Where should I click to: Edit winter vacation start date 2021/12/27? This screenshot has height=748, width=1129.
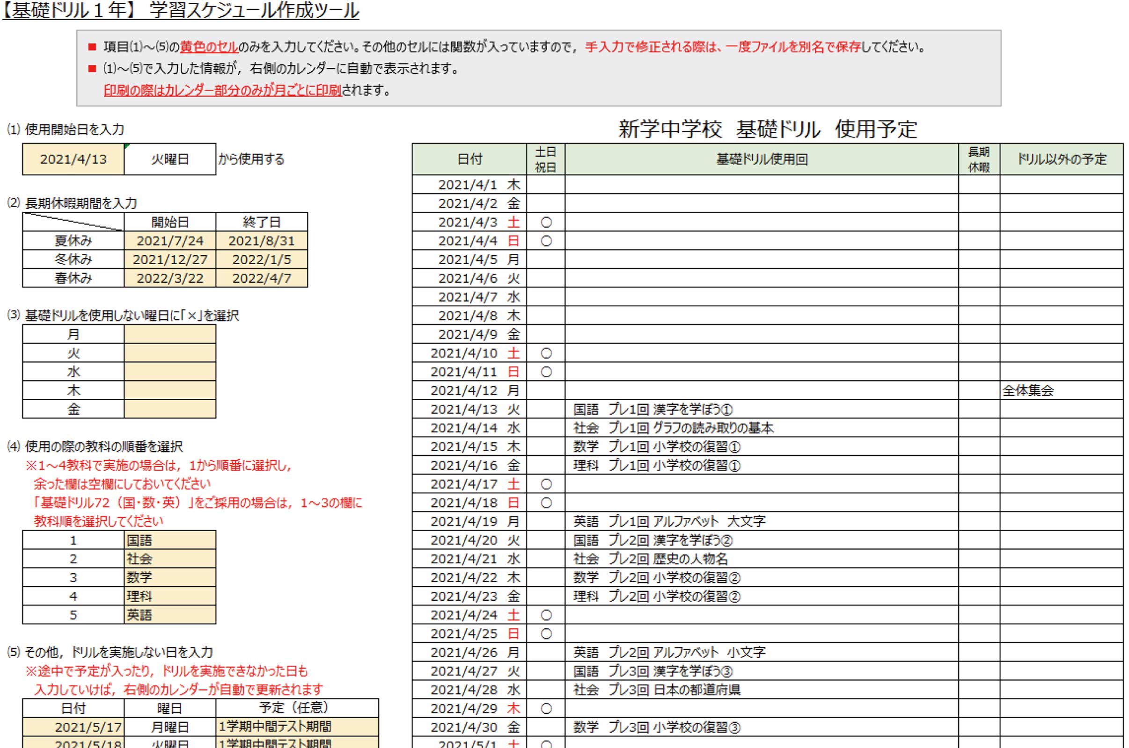tap(170, 259)
